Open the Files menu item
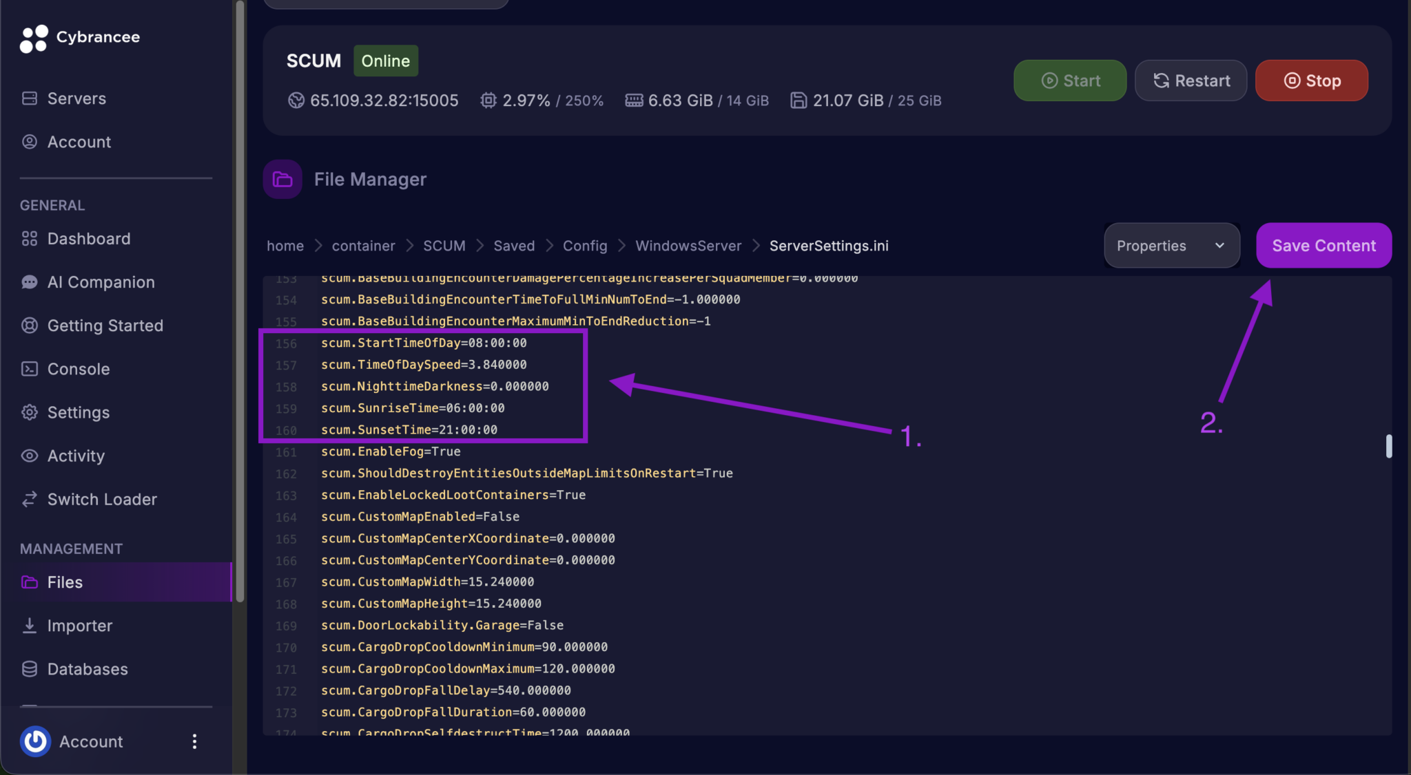 (x=65, y=582)
